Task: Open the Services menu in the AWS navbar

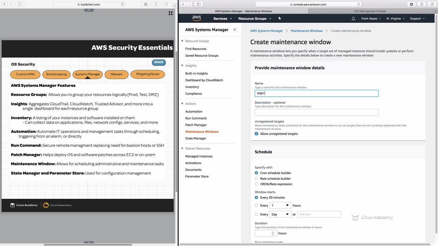Action: pos(223,18)
